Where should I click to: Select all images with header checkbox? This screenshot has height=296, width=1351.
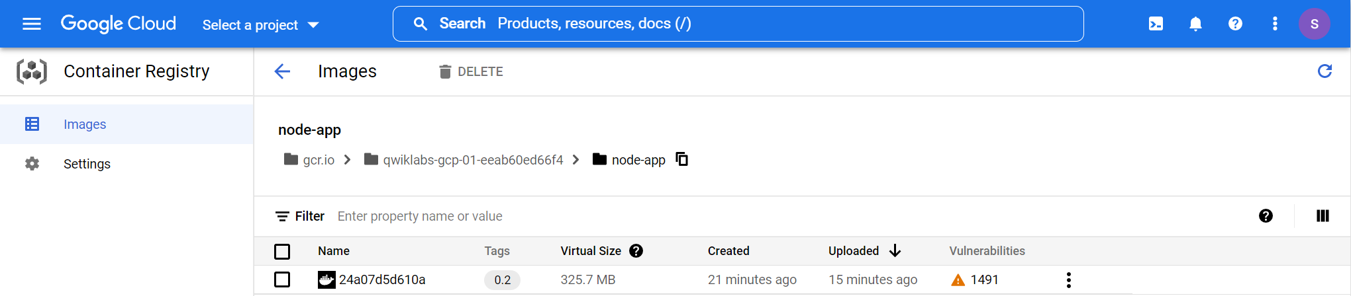point(282,252)
